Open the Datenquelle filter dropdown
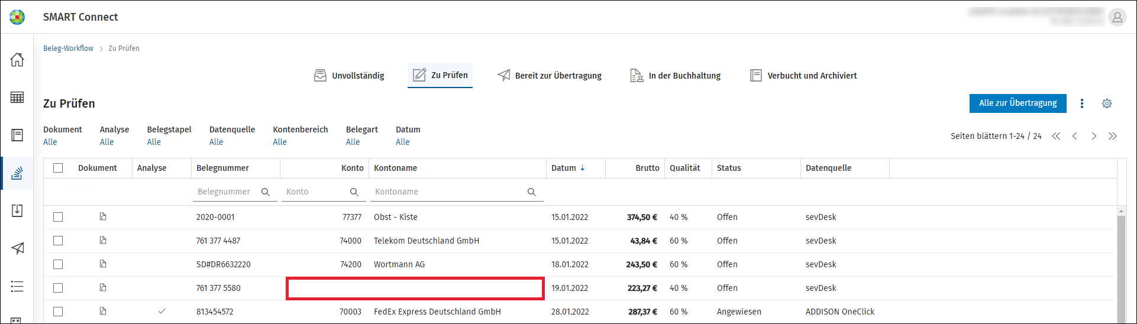 pos(217,142)
